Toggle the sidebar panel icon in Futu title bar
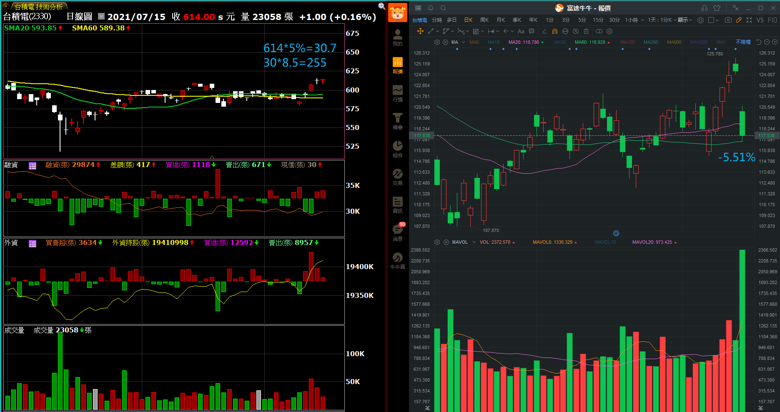This screenshot has width=780, height=412. coord(418,8)
